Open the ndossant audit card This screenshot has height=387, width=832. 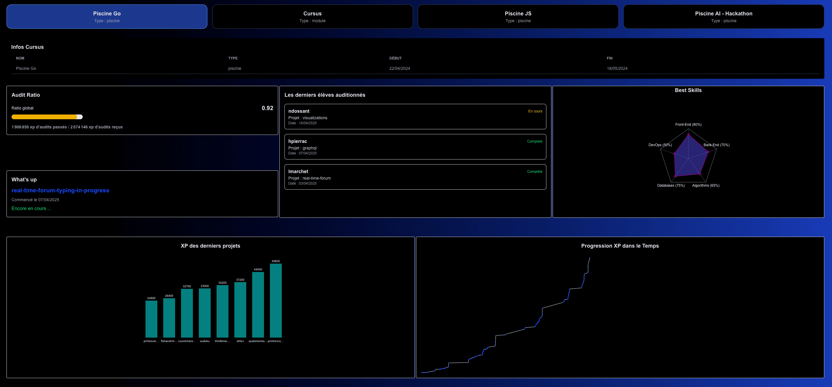click(415, 116)
